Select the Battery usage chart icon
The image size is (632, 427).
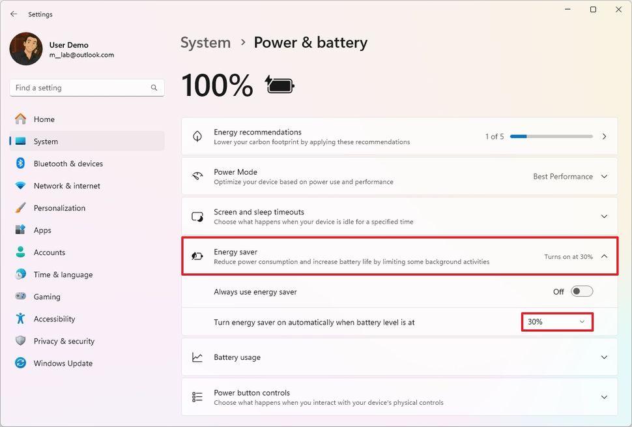pyautogui.click(x=197, y=357)
